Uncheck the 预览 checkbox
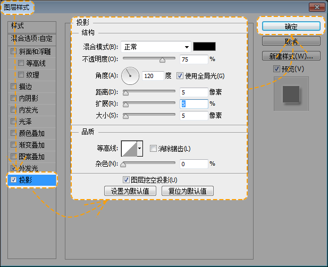The height and width of the screenshot is (267, 328). coord(276,69)
